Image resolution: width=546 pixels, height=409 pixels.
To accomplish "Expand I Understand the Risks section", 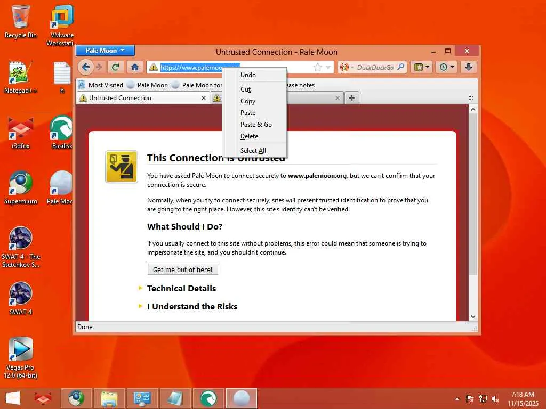I will click(192, 306).
